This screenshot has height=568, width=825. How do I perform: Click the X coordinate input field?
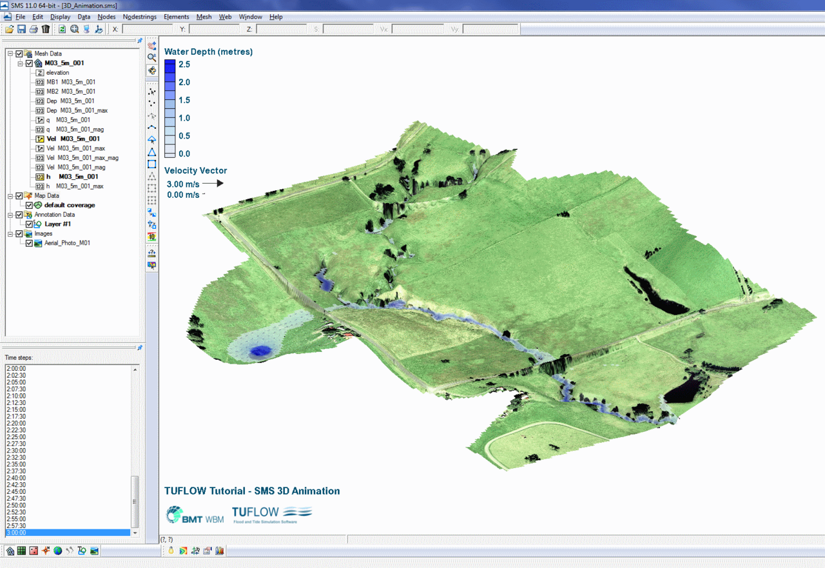[x=147, y=29]
